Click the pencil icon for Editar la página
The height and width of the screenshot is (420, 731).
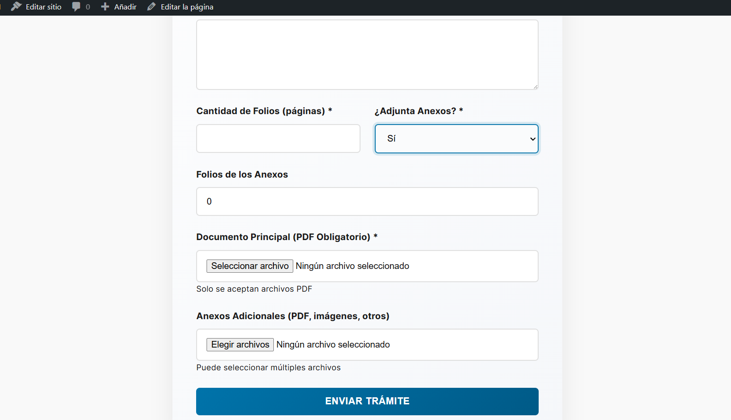(152, 7)
